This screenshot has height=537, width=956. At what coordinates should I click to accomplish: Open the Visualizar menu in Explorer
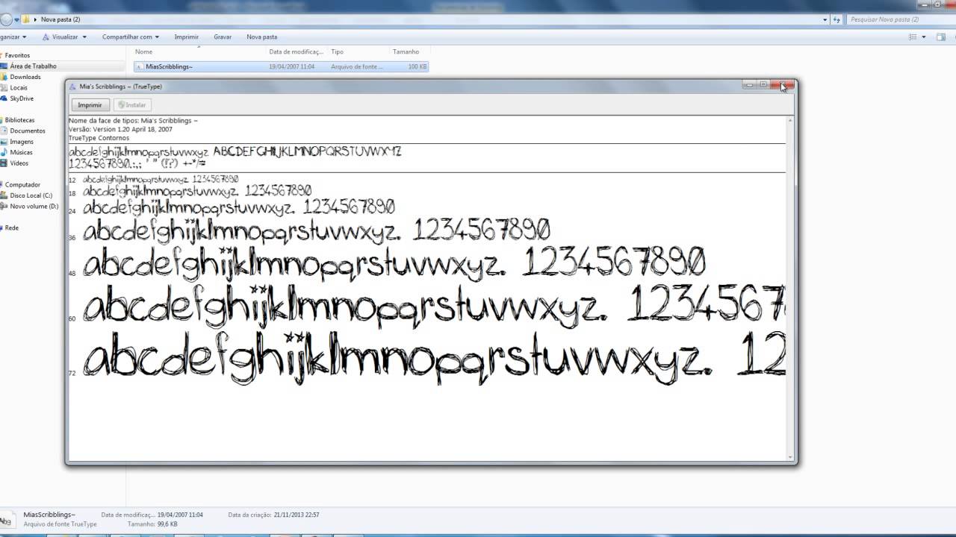click(x=64, y=37)
